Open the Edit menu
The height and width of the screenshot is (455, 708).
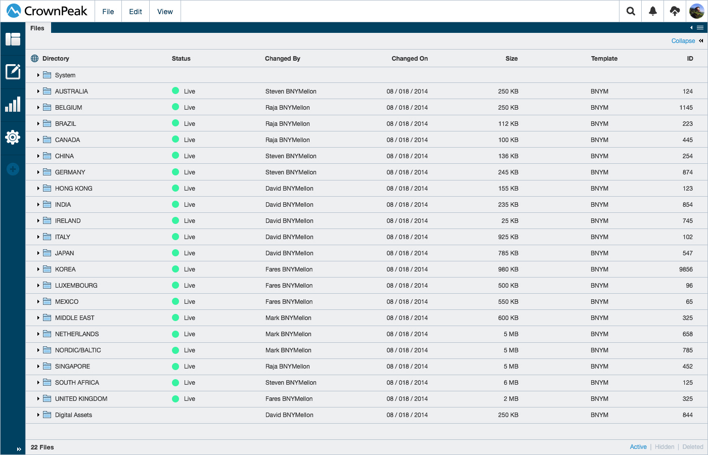tap(136, 11)
